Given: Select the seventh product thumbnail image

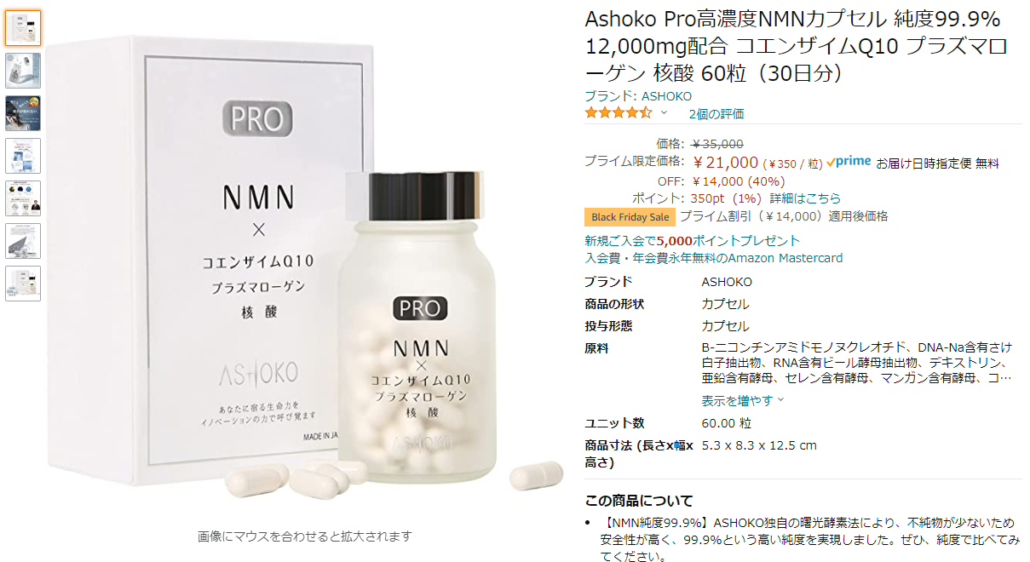Looking at the screenshot, I should point(23,284).
